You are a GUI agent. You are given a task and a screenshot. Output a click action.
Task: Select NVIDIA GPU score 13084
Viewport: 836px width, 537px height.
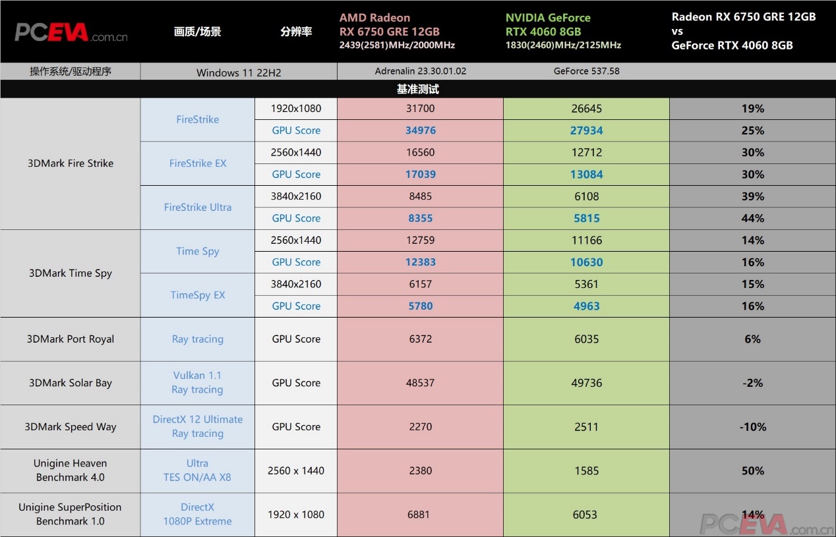587,175
